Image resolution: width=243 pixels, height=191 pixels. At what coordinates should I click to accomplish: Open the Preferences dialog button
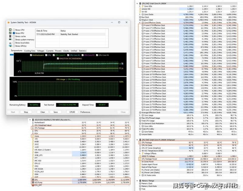click(85, 112)
